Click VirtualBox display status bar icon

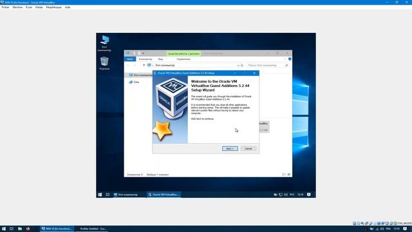(379, 224)
